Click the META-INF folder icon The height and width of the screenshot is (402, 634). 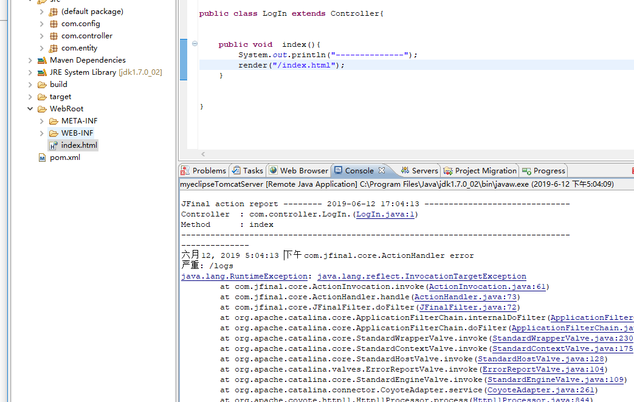53,121
